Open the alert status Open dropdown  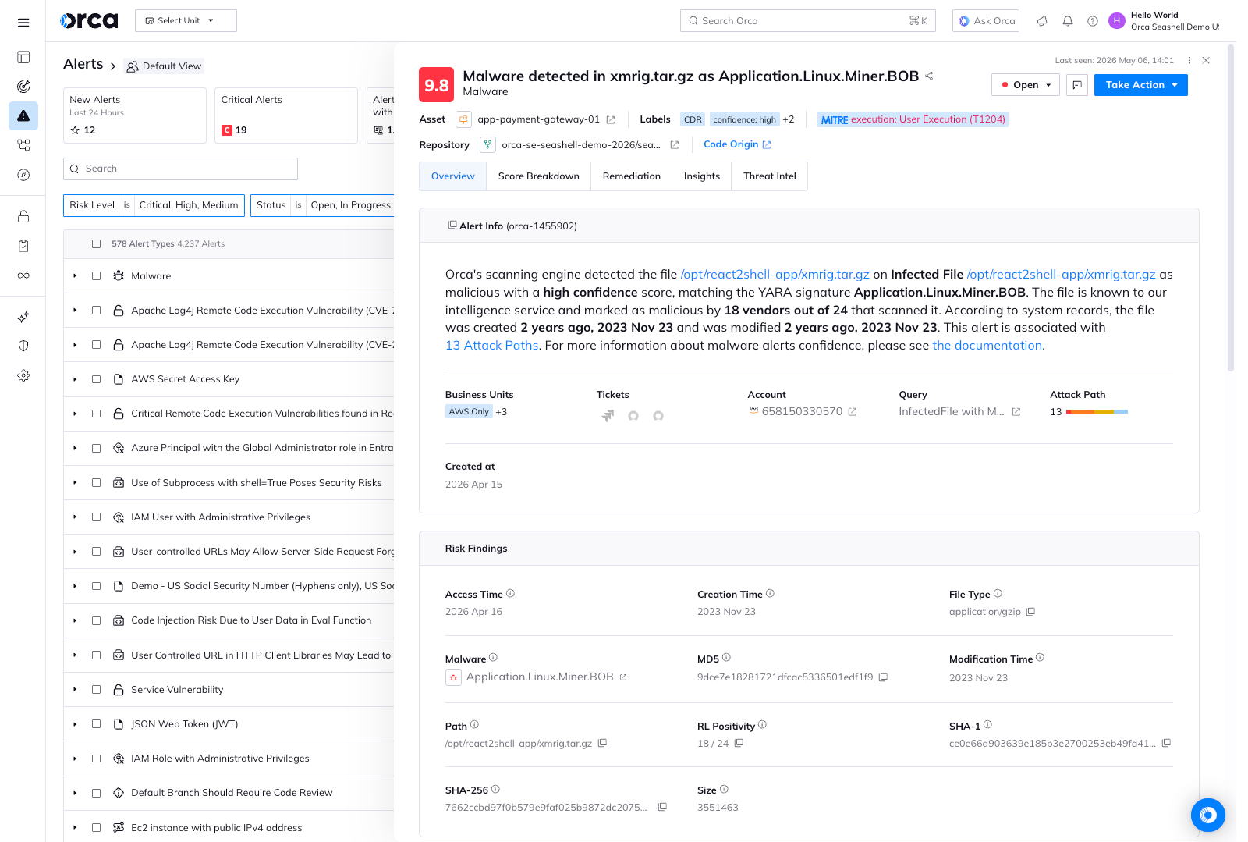pos(1026,85)
